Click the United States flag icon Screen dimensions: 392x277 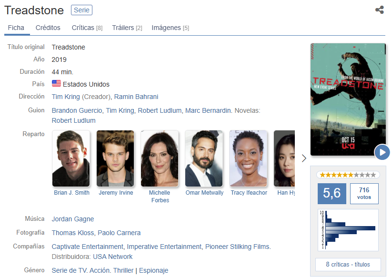coord(56,83)
